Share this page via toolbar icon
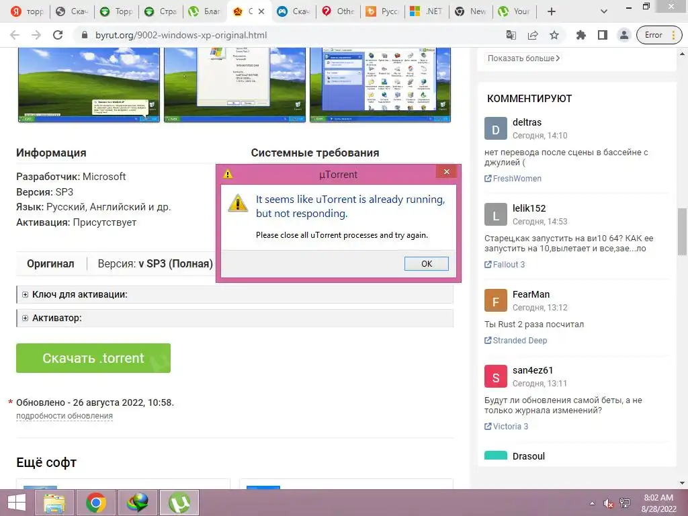The height and width of the screenshot is (516, 688). (x=533, y=35)
